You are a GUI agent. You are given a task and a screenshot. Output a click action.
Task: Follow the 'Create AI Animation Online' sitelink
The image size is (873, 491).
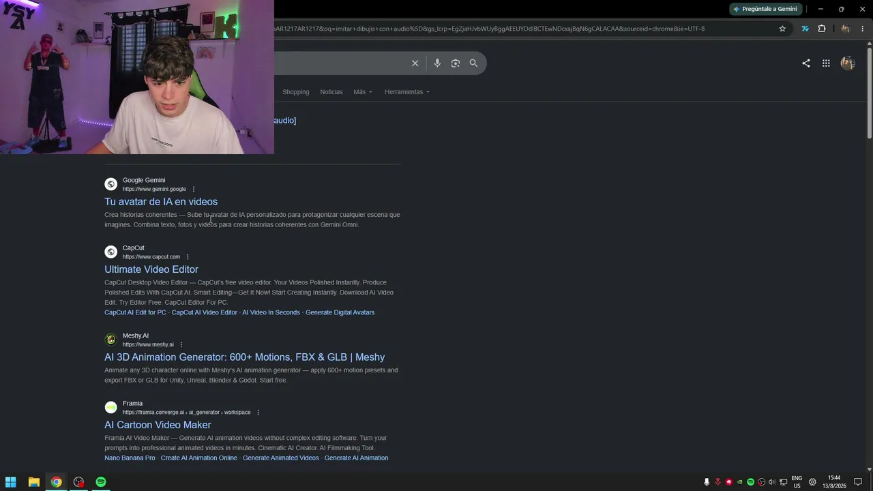pyautogui.click(x=199, y=458)
